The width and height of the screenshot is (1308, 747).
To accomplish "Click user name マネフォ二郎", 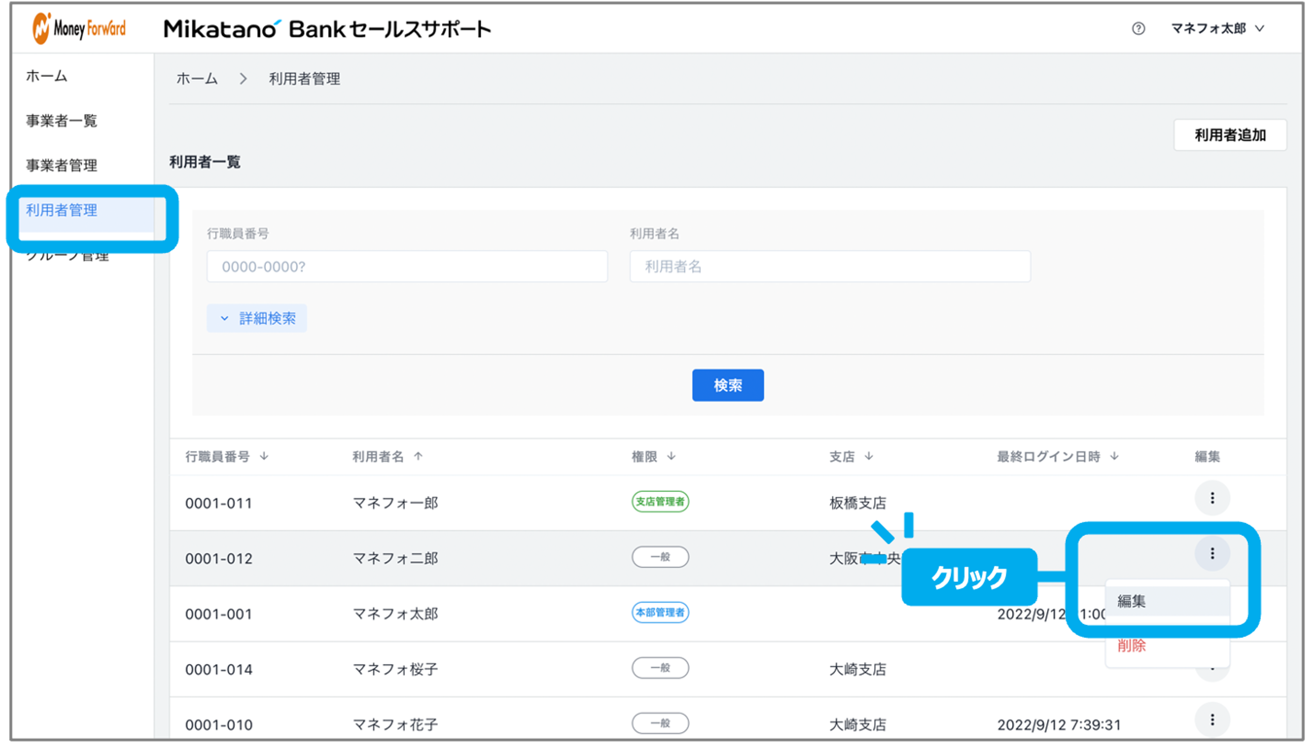I will tap(395, 558).
